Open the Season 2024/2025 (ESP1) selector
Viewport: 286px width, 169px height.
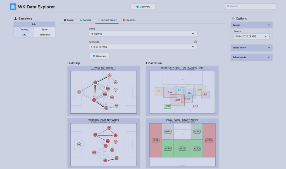(x=251, y=37)
